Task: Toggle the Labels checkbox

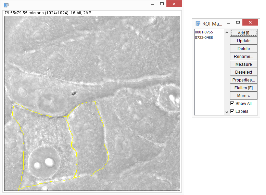Action: (232, 111)
